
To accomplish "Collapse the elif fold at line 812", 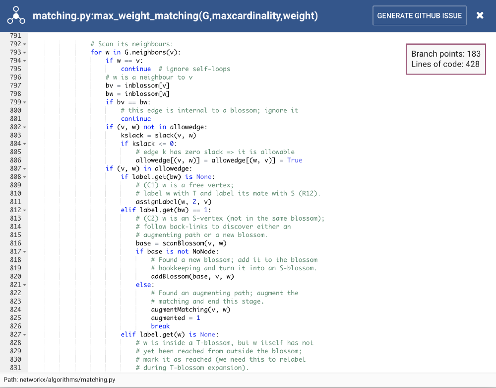I will [25, 210].
